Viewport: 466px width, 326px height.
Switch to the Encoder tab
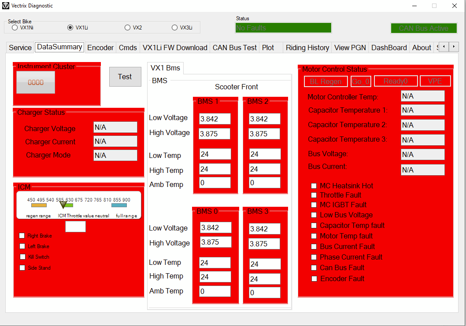click(100, 48)
